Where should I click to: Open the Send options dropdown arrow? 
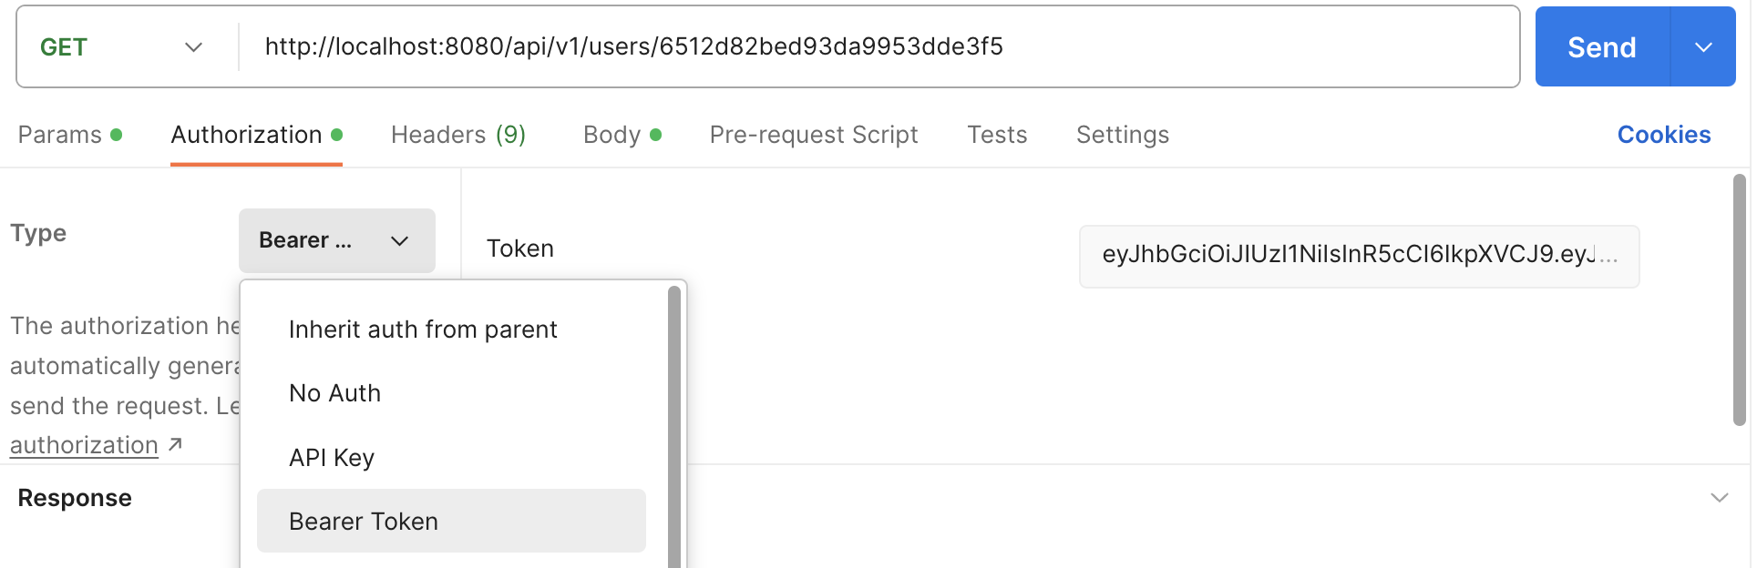(x=1703, y=47)
